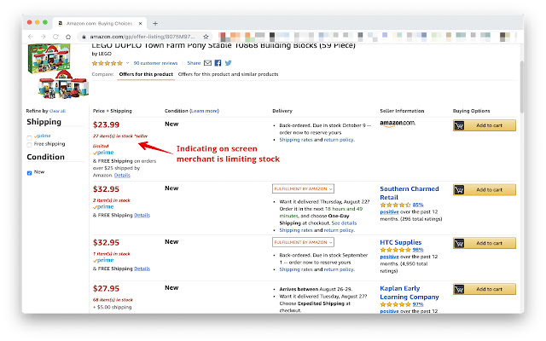Expand the product star rating dropdown arrow
Viewport: 546px width, 341px height.
(x=127, y=63)
